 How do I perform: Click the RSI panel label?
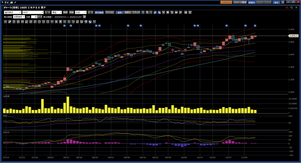point(5,116)
